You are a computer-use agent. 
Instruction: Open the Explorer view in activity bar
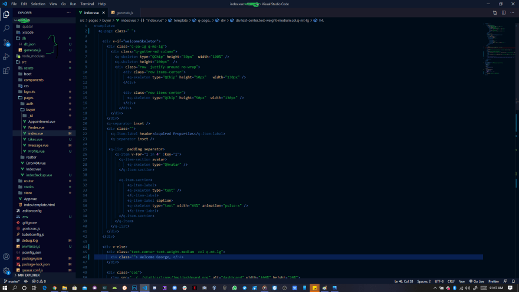pyautogui.click(x=6, y=14)
